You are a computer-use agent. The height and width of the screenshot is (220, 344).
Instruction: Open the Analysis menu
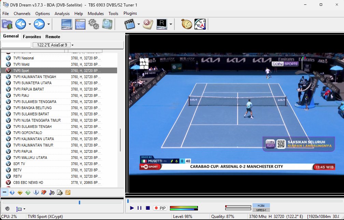click(62, 14)
